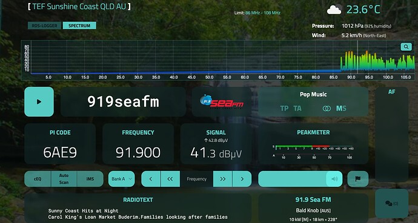Toggle the iMS filter

pos(90,179)
